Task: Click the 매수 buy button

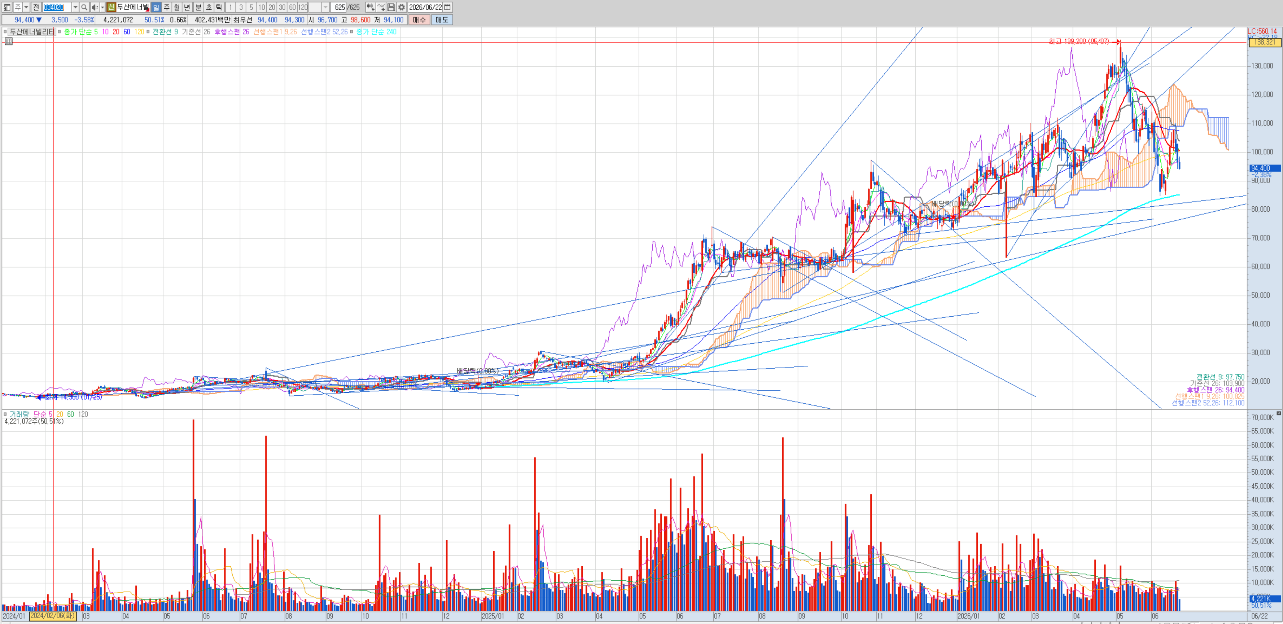Action: tap(419, 20)
